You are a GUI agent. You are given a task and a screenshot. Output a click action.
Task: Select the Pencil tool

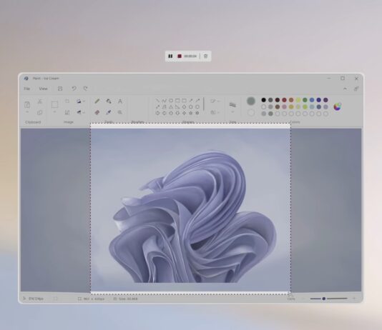pyautogui.click(x=97, y=101)
